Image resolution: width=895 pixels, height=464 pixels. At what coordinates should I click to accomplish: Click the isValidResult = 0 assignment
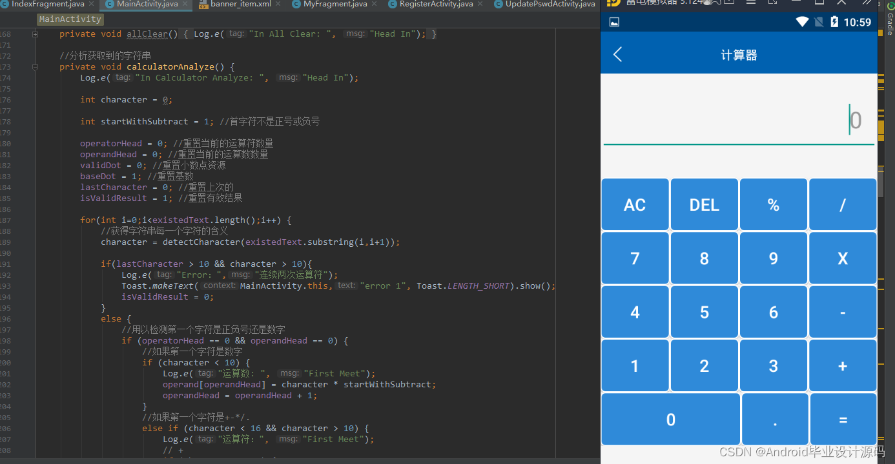pyautogui.click(x=168, y=296)
